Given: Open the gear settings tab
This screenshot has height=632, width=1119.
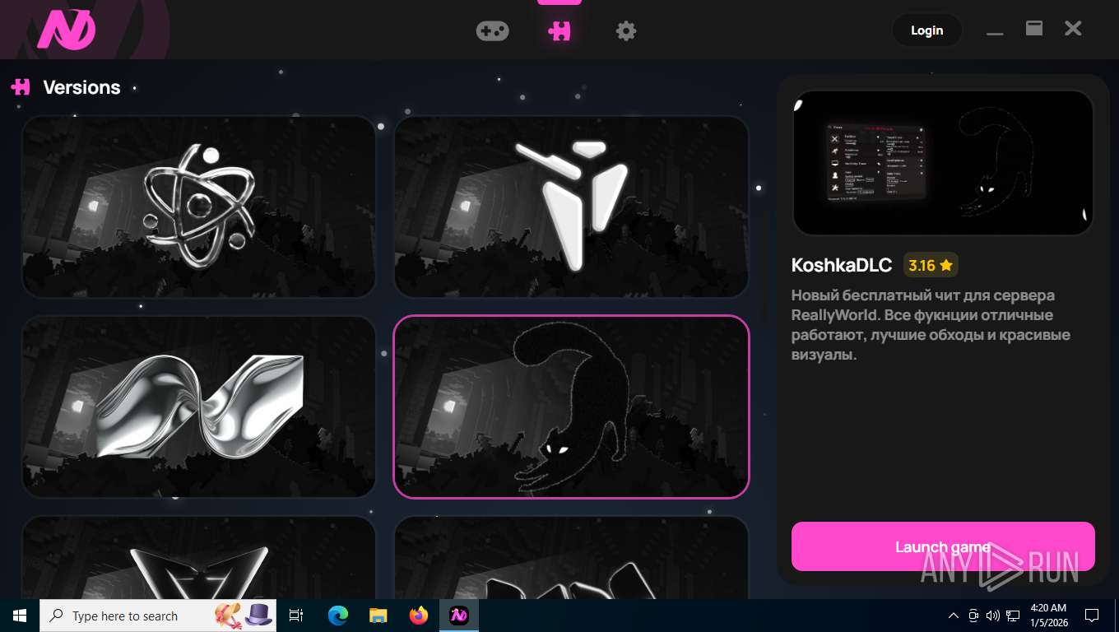Looking at the screenshot, I should [x=626, y=31].
